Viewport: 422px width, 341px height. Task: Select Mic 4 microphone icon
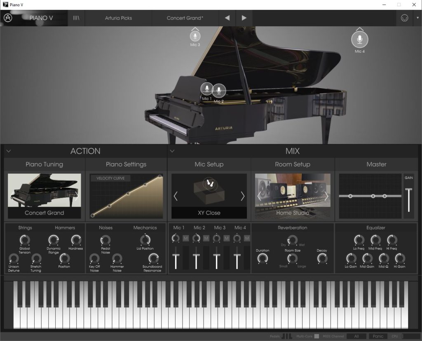pyautogui.click(x=359, y=40)
